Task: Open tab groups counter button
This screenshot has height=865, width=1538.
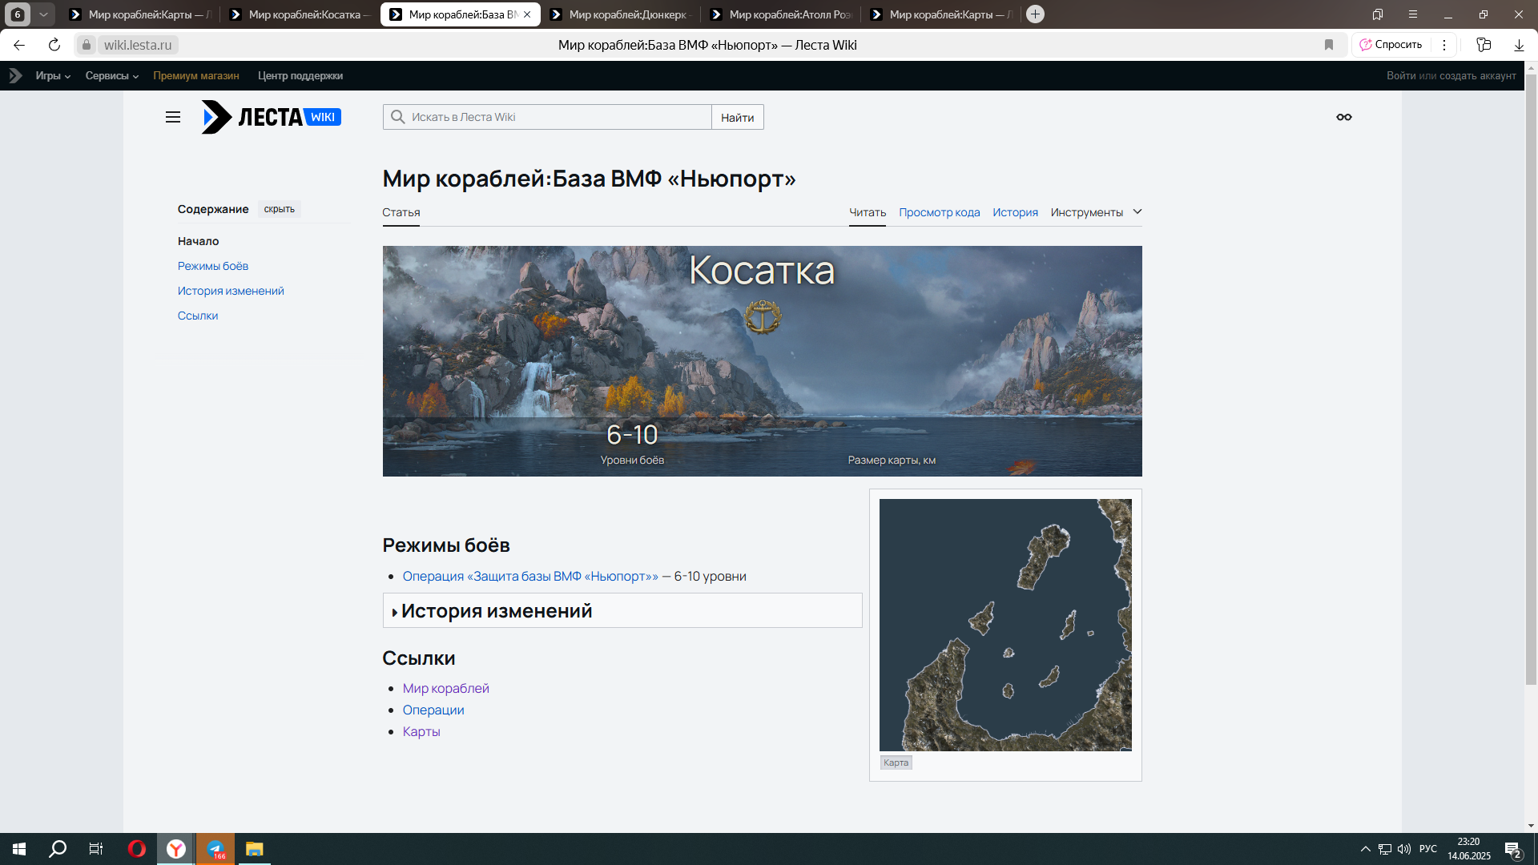Action: 18,14
